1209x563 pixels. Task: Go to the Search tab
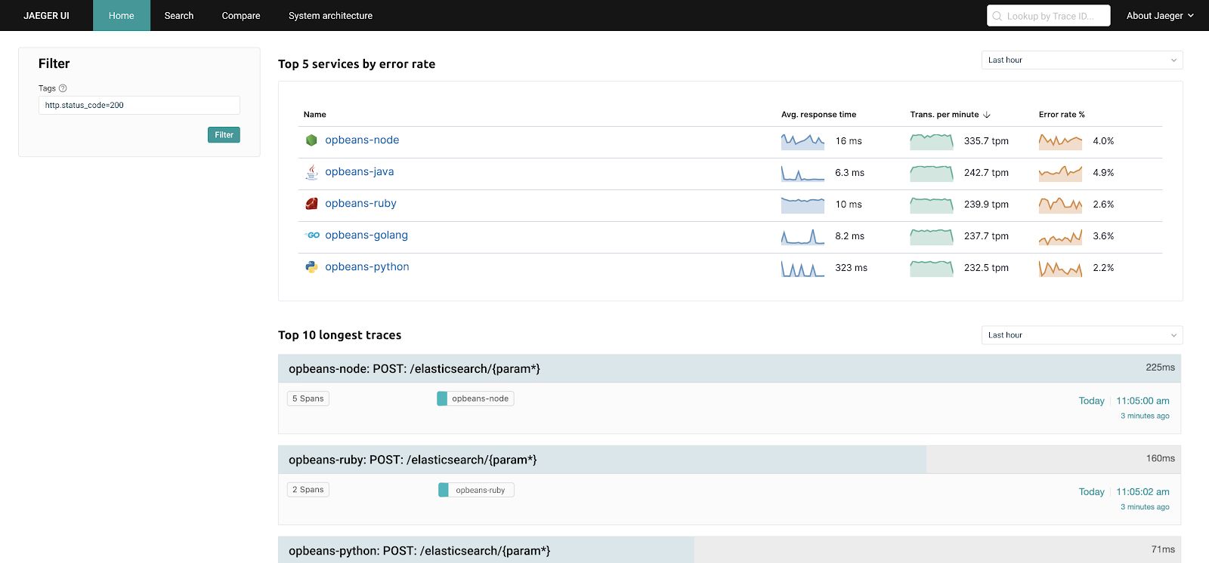(x=179, y=16)
